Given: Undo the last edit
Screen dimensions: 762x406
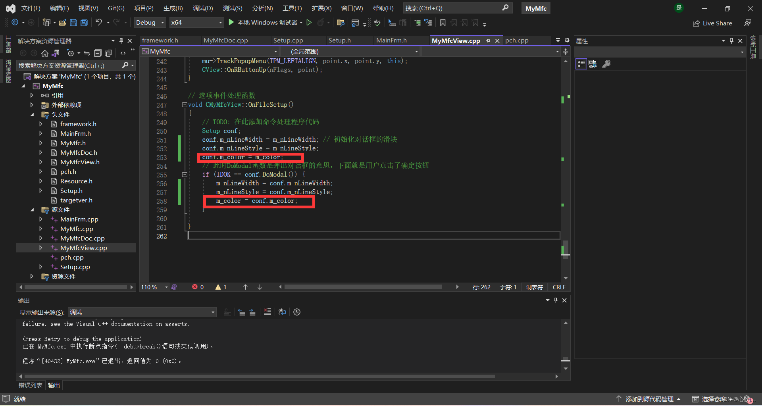Looking at the screenshot, I should pos(99,23).
